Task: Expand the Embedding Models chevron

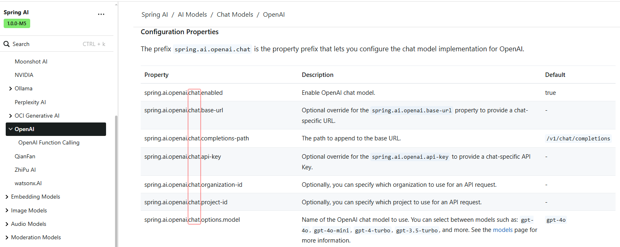Action: pyautogui.click(x=7, y=197)
